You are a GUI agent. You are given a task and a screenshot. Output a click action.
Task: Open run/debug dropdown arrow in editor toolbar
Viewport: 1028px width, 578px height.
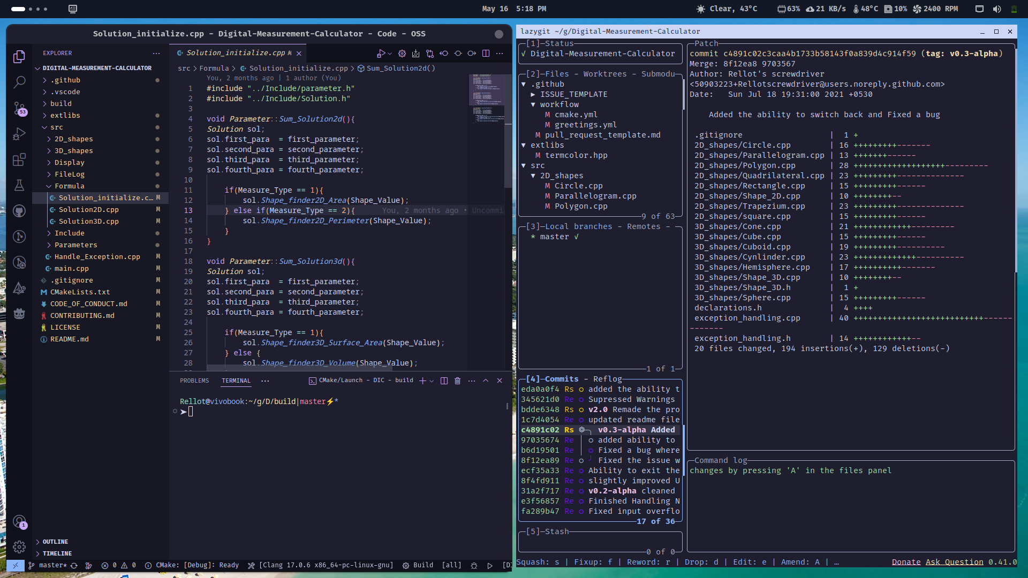pyautogui.click(x=390, y=54)
